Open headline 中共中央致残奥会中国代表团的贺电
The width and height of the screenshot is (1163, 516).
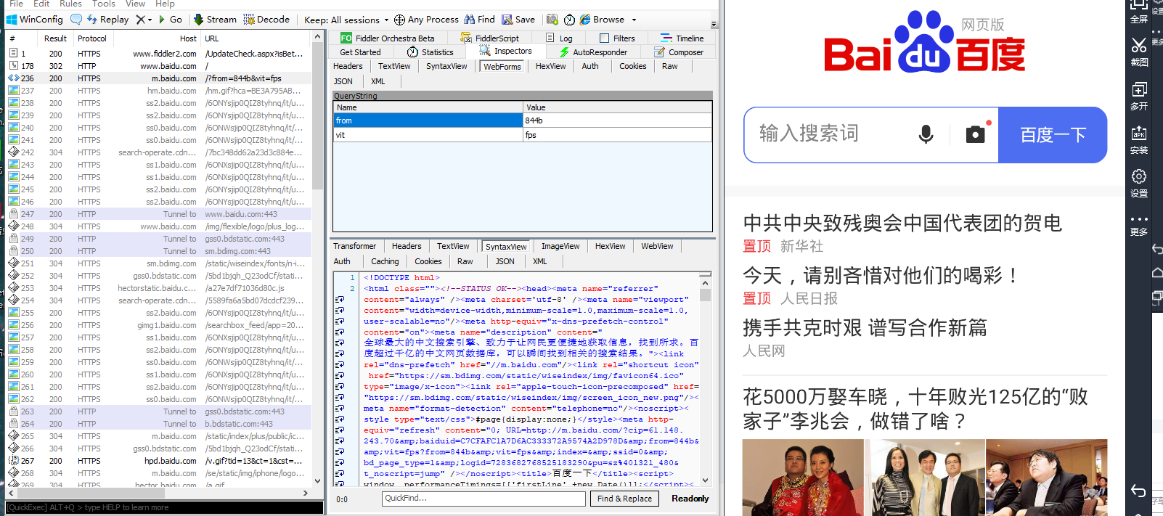point(902,223)
